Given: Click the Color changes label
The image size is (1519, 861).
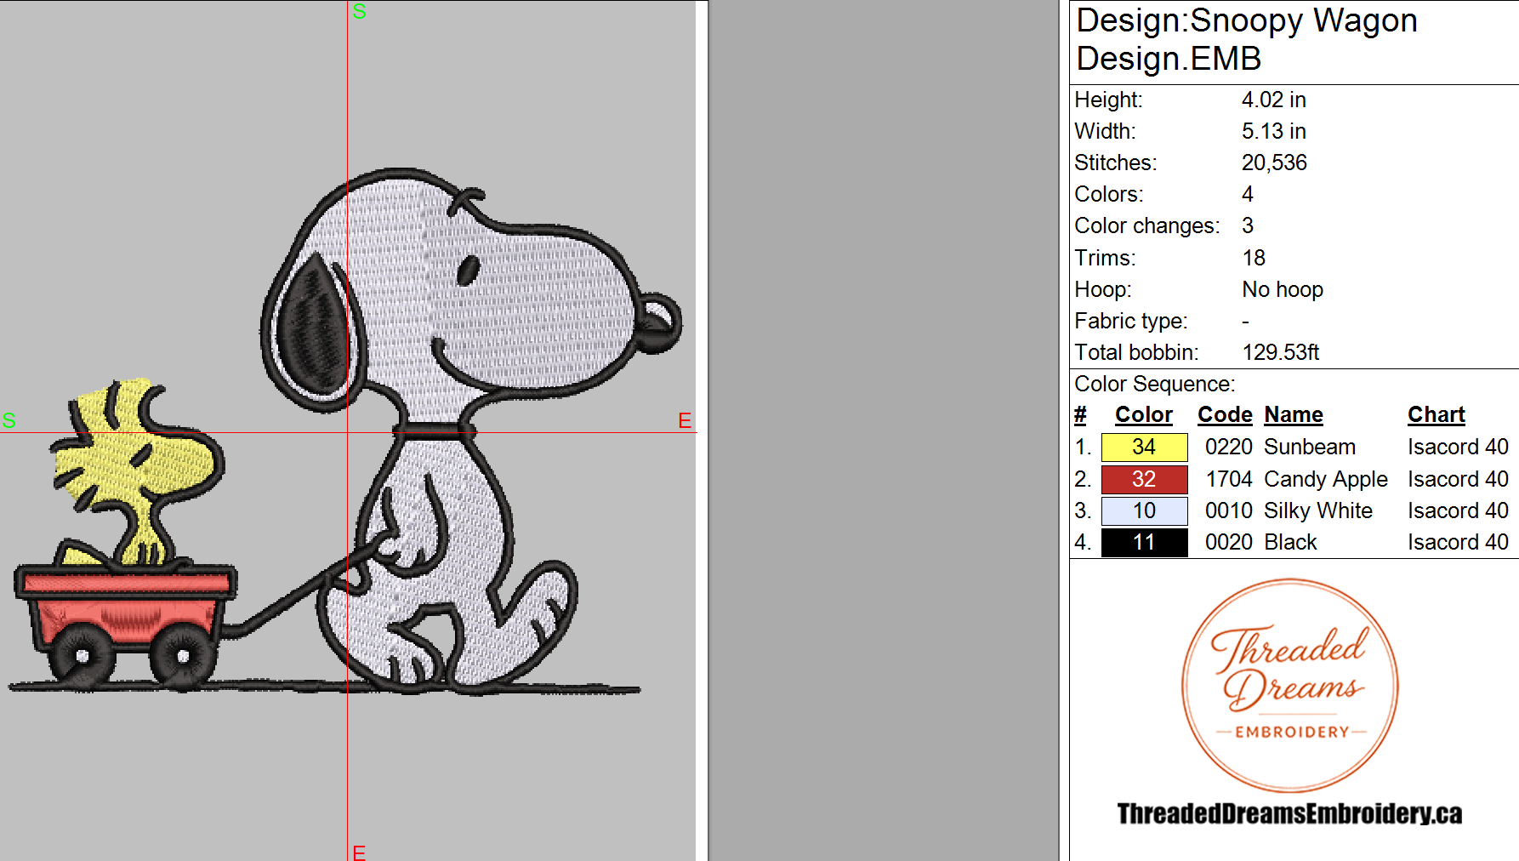Looking at the screenshot, I should [1146, 225].
